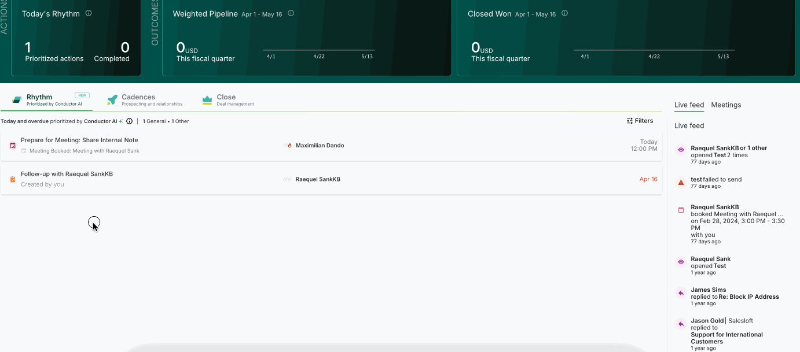800x352 pixels.
Task: Open the Filters menu
Action: click(640, 121)
